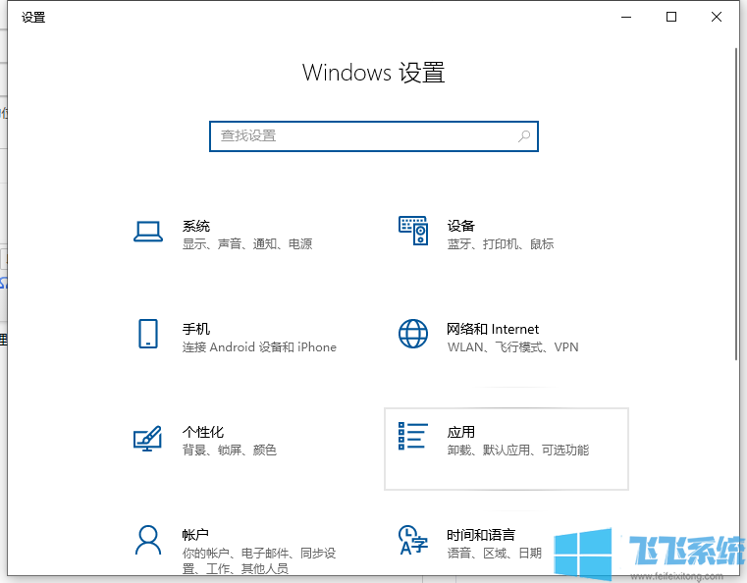Click the vertical scrollbar of Settings window

tap(736, 204)
